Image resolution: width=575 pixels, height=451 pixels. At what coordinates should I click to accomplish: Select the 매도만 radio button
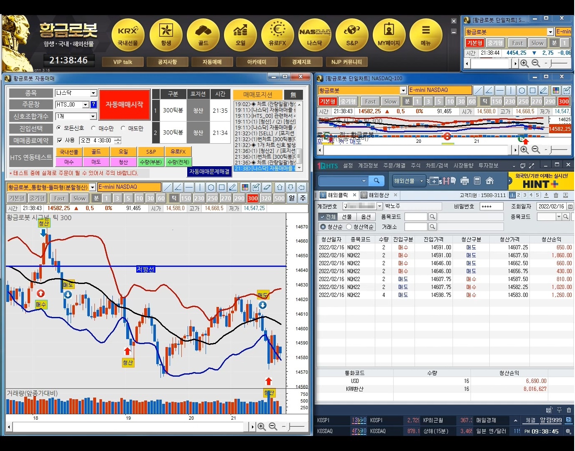click(123, 128)
